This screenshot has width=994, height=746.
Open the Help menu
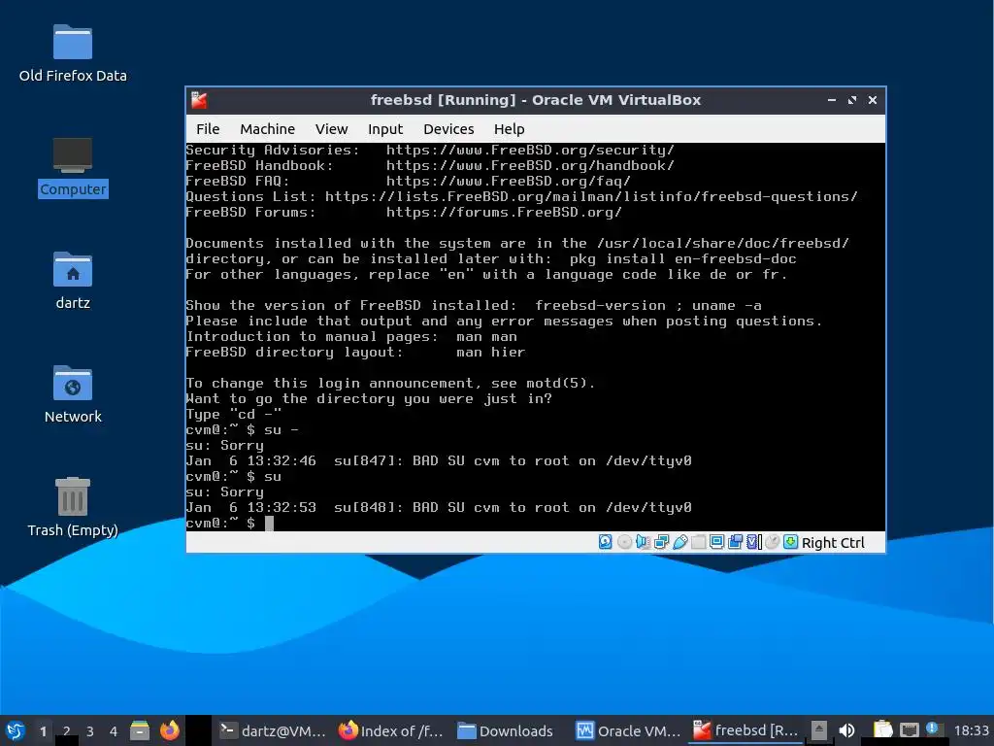[x=509, y=129]
